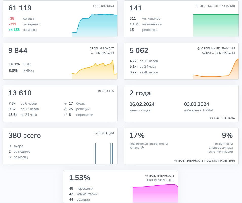Click help icon after 'подписчиков читают посты канала'

[142, 148]
